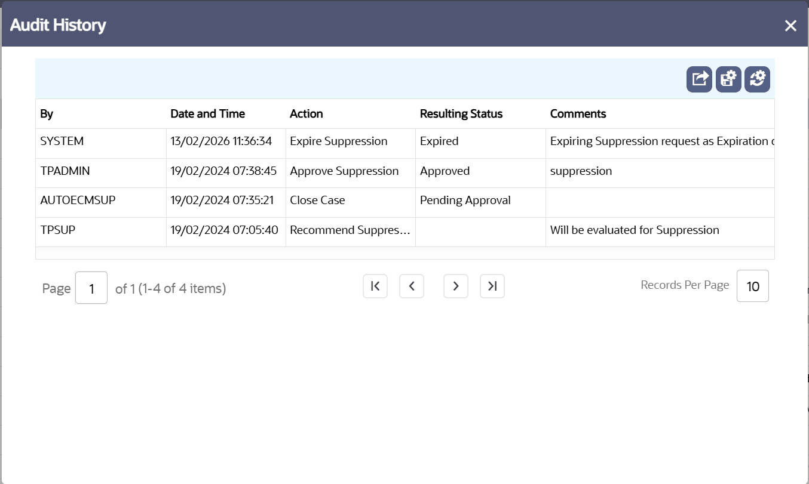Sort records by the By column header

[45, 113]
